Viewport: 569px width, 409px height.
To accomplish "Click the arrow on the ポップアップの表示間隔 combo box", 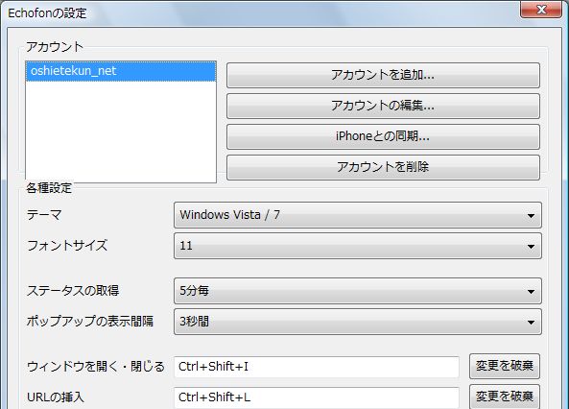I will tap(531, 323).
